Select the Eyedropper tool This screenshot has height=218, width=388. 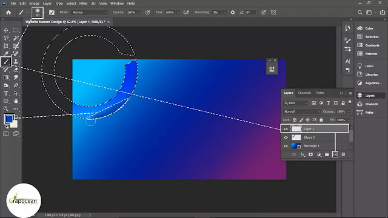[x=6, y=54]
